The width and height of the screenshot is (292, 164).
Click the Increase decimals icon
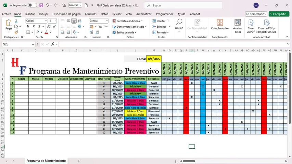91,32
